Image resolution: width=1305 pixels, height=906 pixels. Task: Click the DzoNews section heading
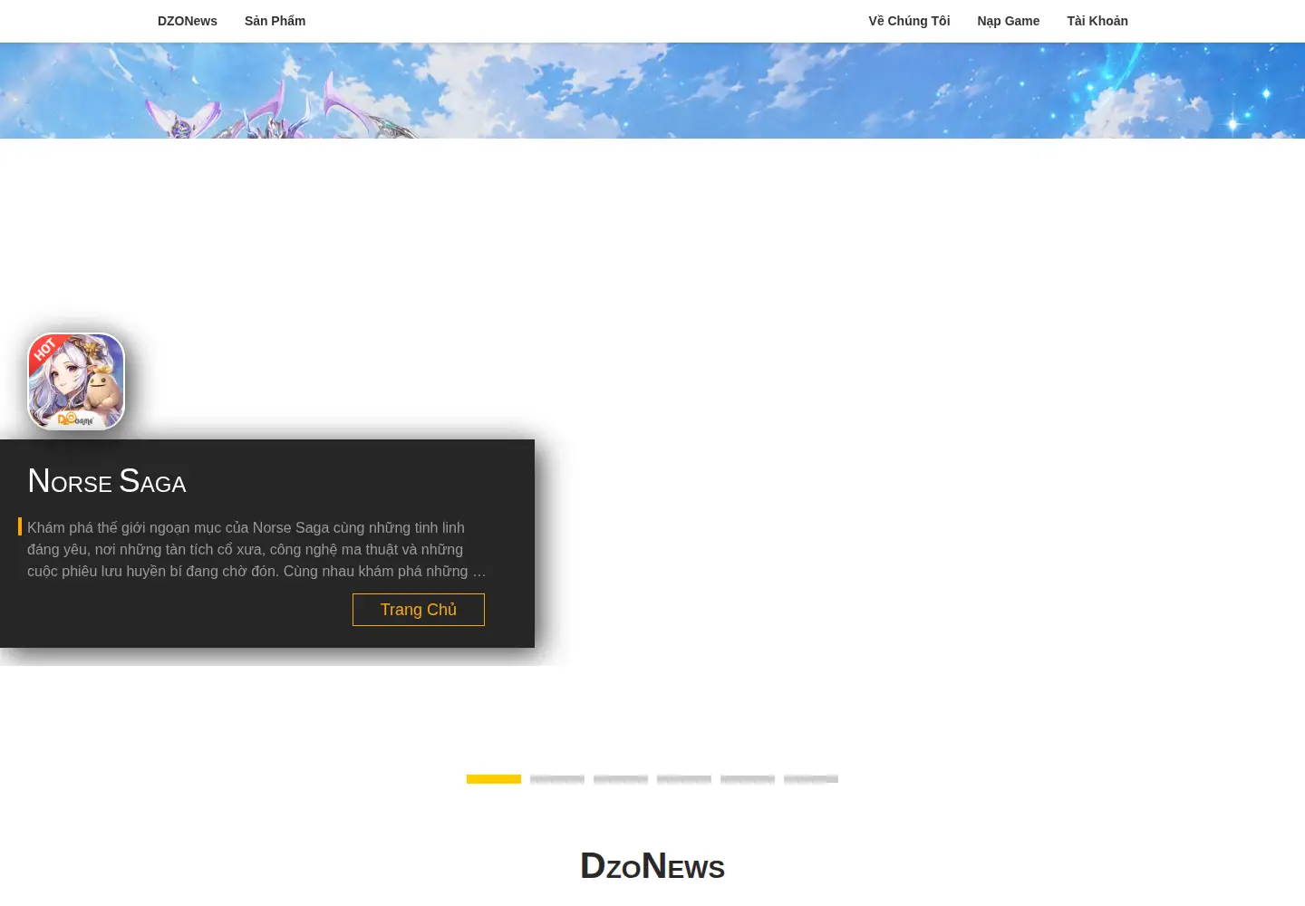652,866
